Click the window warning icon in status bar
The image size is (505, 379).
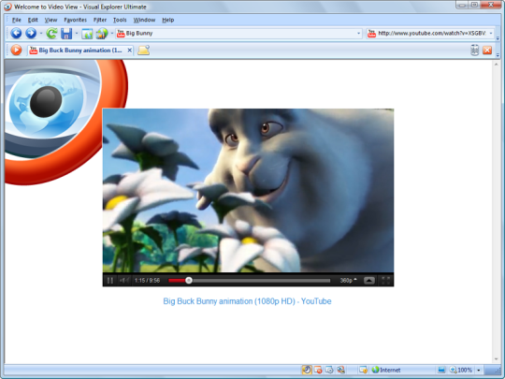(363, 370)
